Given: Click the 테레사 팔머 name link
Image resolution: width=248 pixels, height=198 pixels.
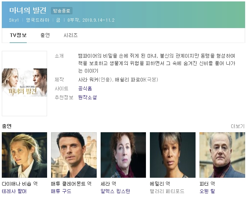Looking at the screenshot, I should point(14,191).
